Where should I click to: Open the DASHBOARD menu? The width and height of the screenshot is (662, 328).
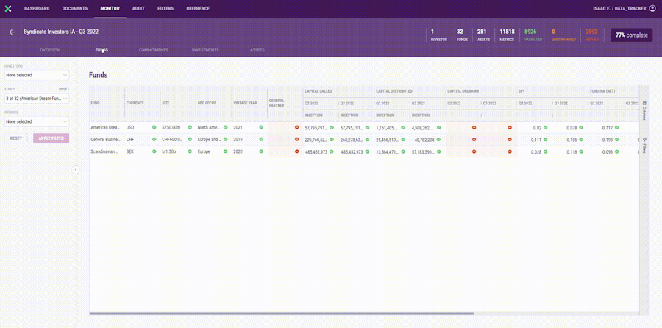tap(37, 8)
